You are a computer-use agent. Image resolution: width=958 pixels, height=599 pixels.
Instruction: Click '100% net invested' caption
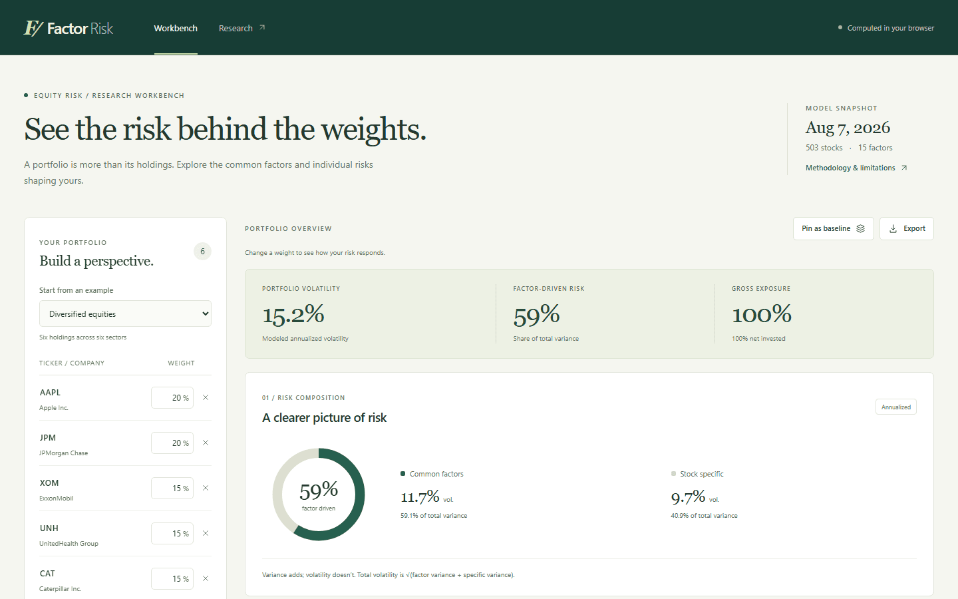pos(758,339)
